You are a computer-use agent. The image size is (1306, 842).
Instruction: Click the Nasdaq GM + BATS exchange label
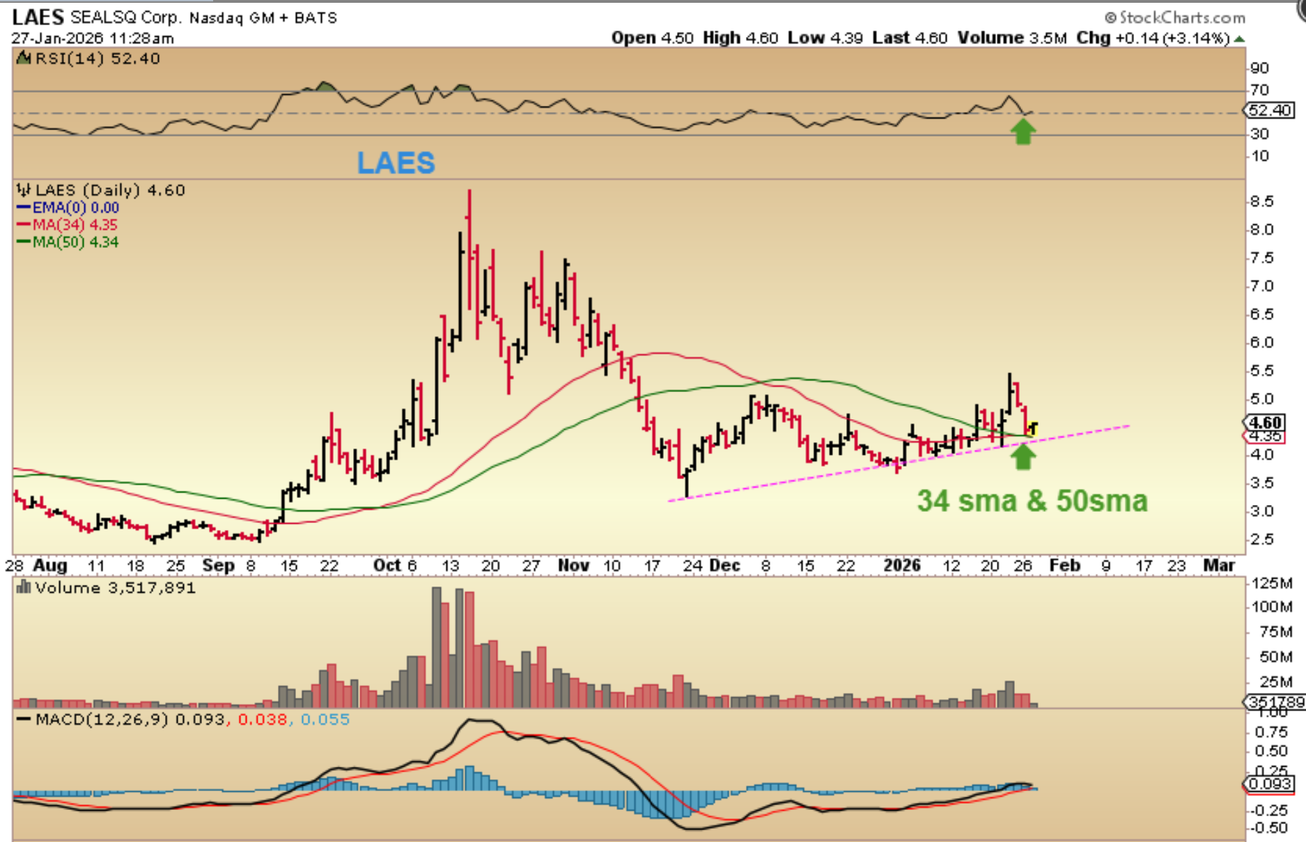263,17
